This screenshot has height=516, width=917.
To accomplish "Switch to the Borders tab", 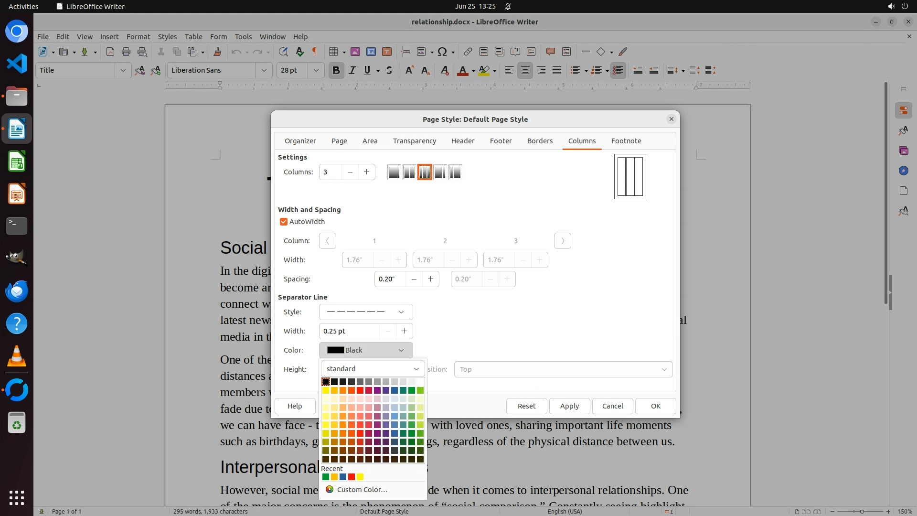I will (540, 141).
